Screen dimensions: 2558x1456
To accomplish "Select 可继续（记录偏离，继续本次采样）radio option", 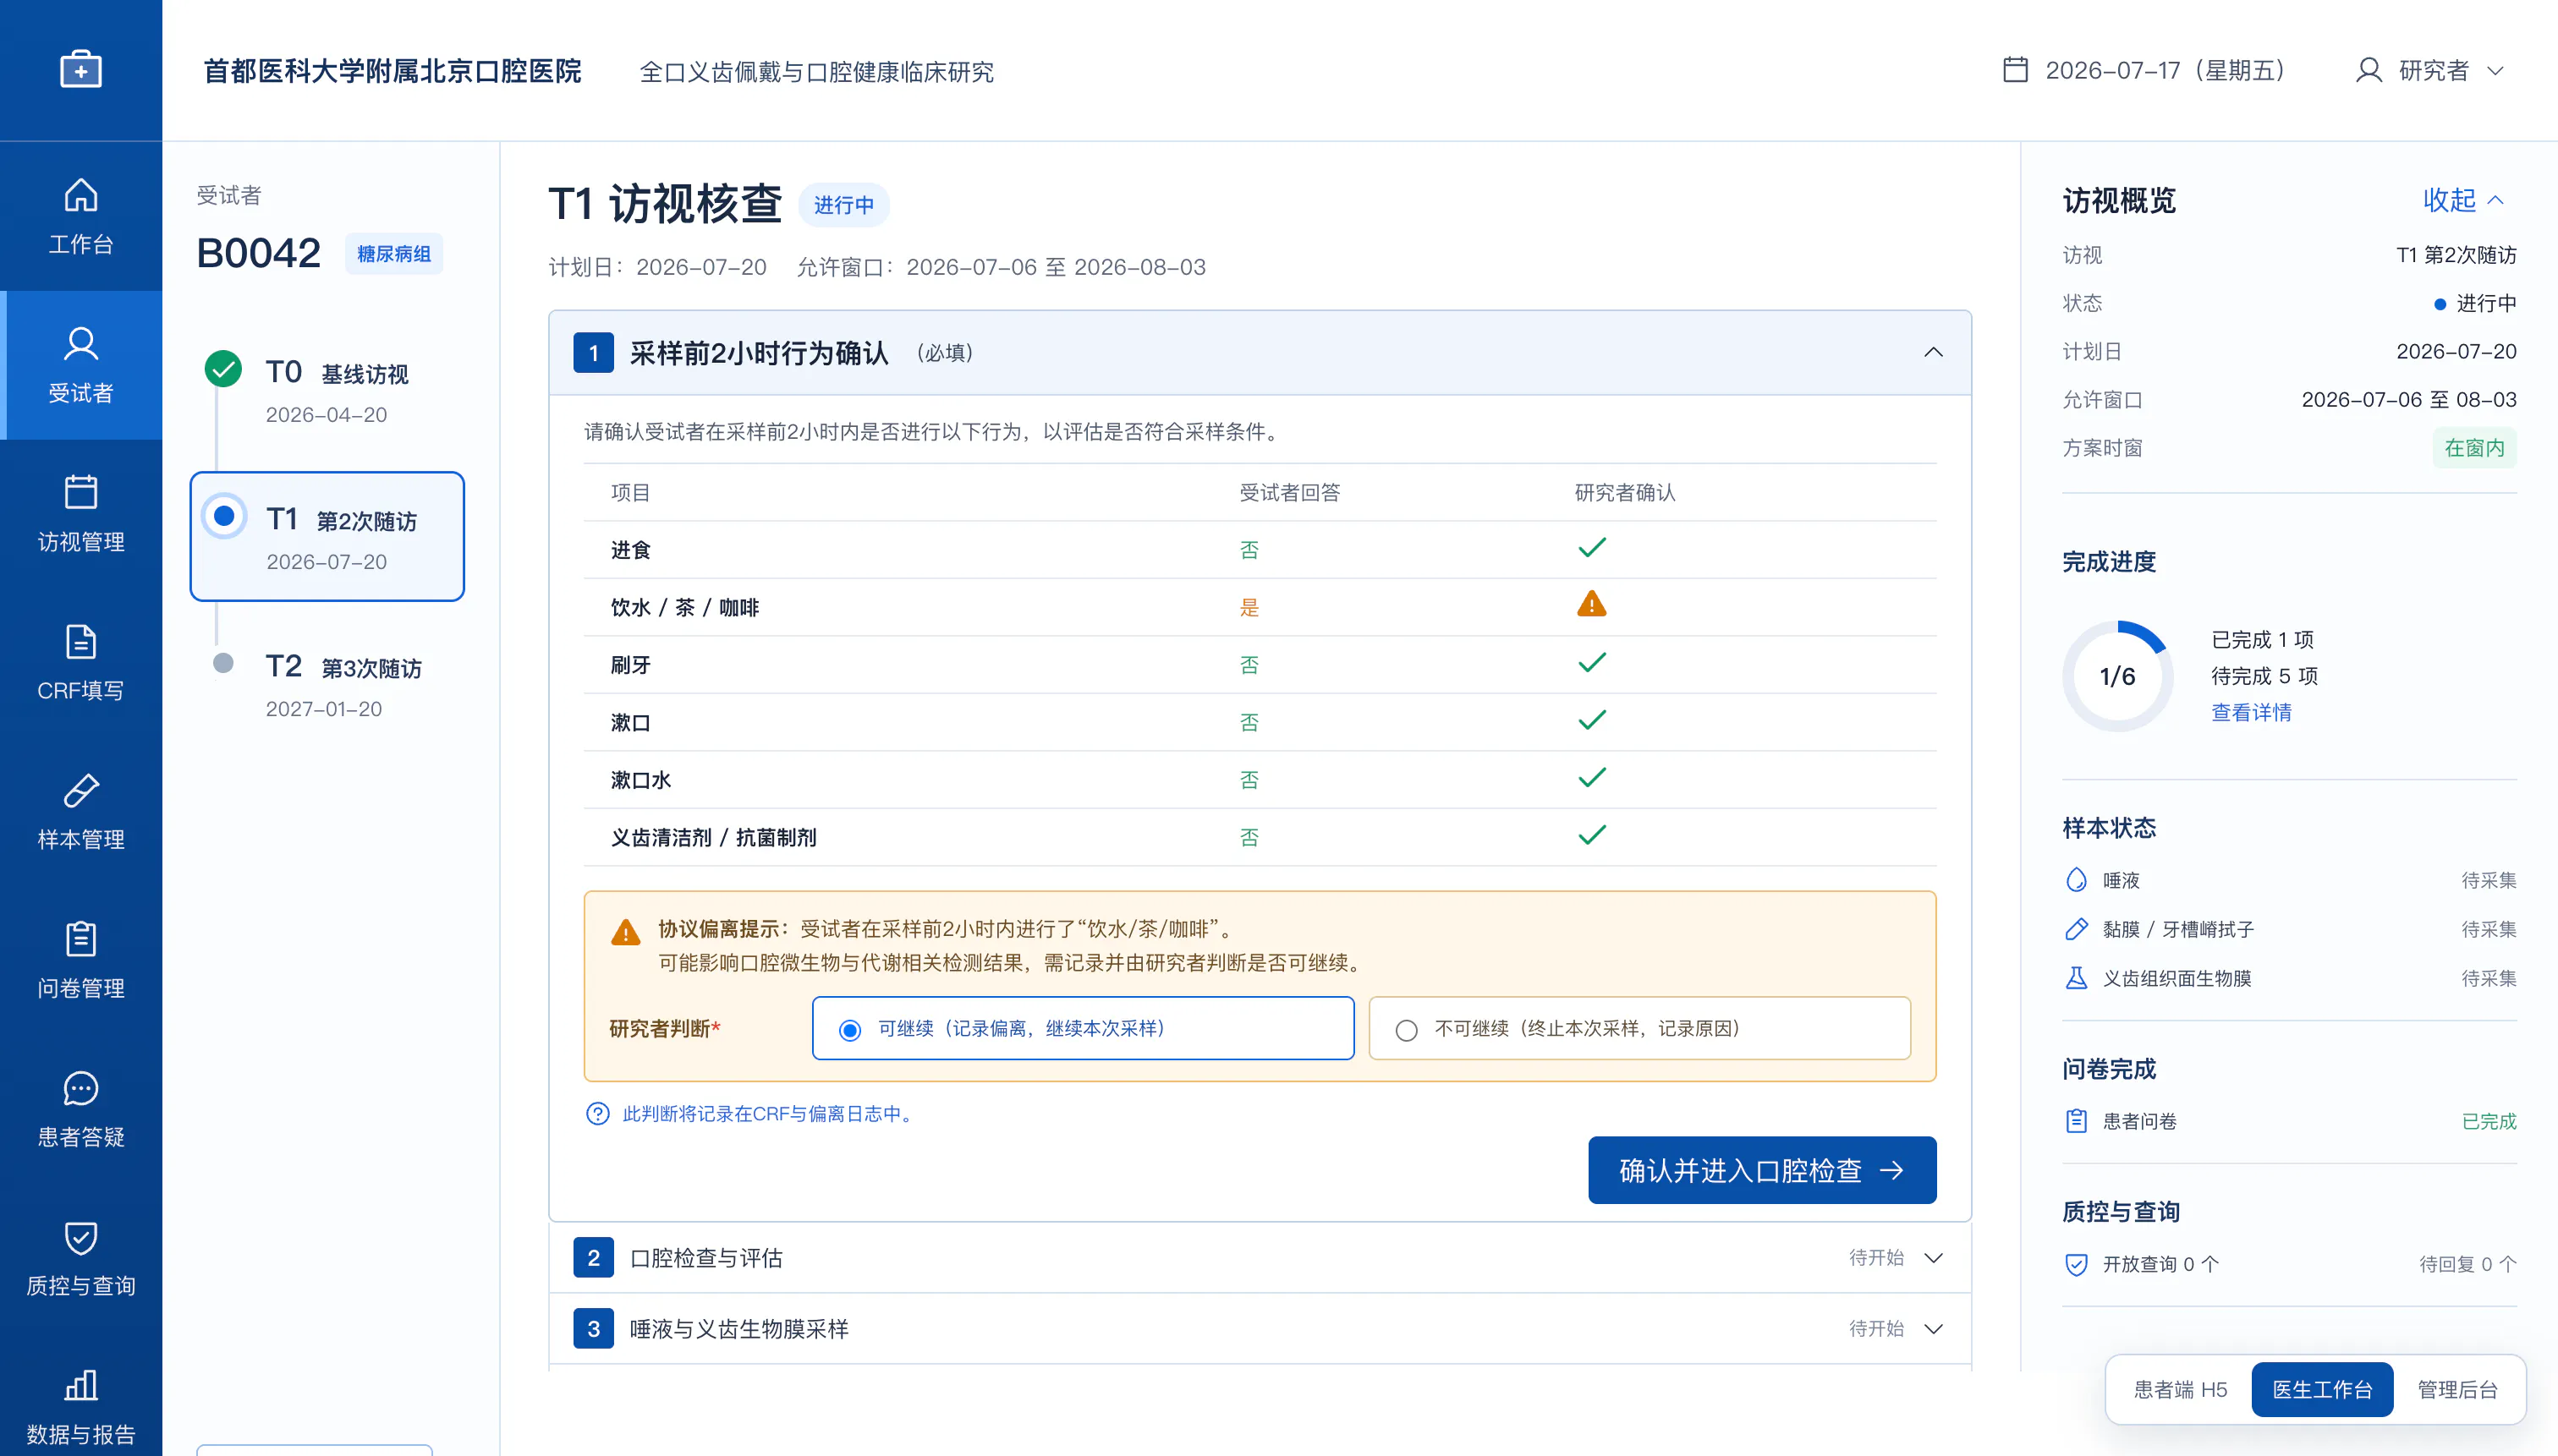I will pyautogui.click(x=1084, y=1028).
